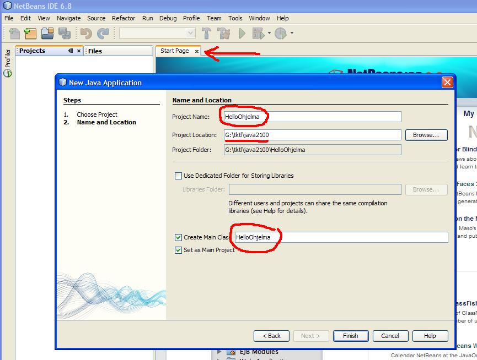This screenshot has width=477, height=360.
Task: Toggle Use Dedicated Folder for Storing Libraries
Action: pos(178,176)
